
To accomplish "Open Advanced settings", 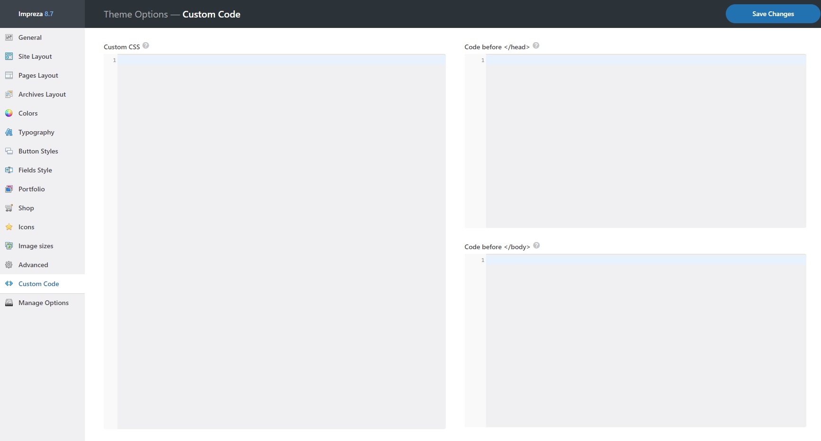I will pyautogui.click(x=42, y=265).
